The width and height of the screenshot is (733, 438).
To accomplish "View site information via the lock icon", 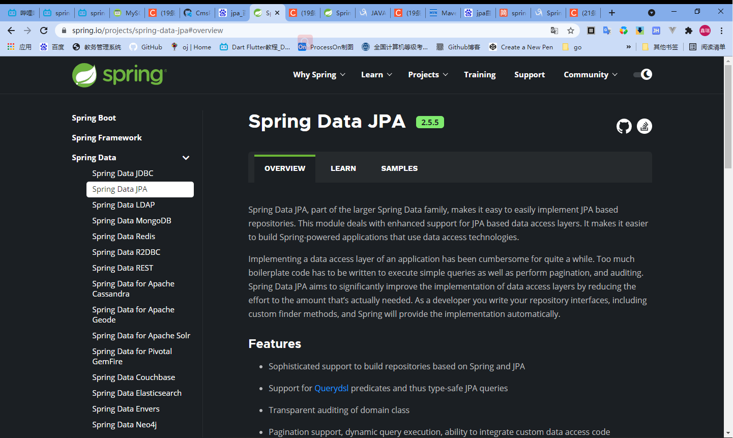I will 64,31.
